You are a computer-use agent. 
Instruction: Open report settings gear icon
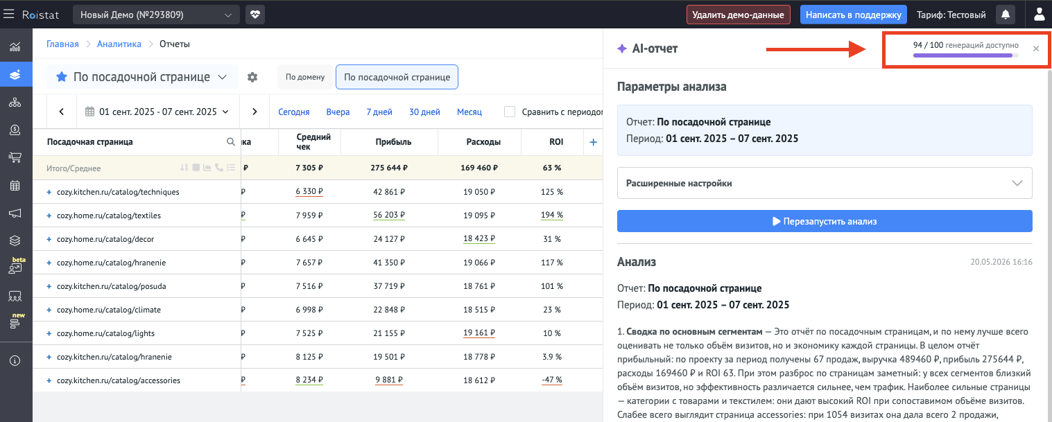click(x=252, y=77)
